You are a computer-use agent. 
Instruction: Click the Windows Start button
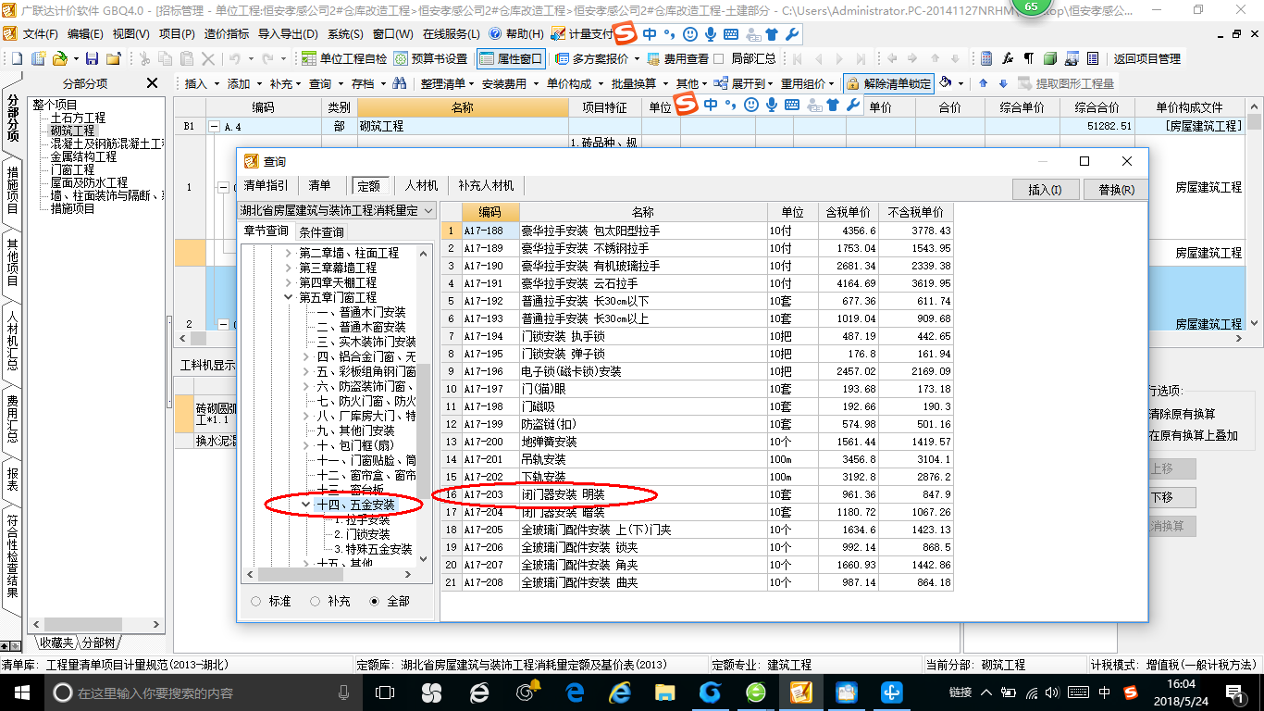pyautogui.click(x=20, y=692)
